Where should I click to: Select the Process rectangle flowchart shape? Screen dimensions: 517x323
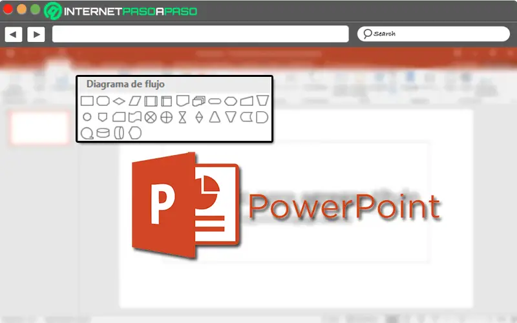click(x=87, y=101)
